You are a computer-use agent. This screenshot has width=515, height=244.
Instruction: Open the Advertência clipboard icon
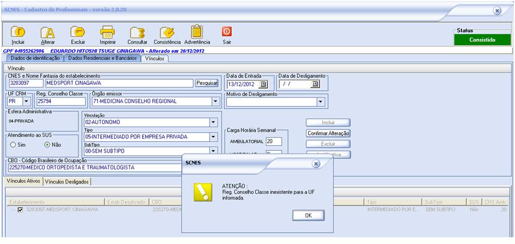[197, 32]
